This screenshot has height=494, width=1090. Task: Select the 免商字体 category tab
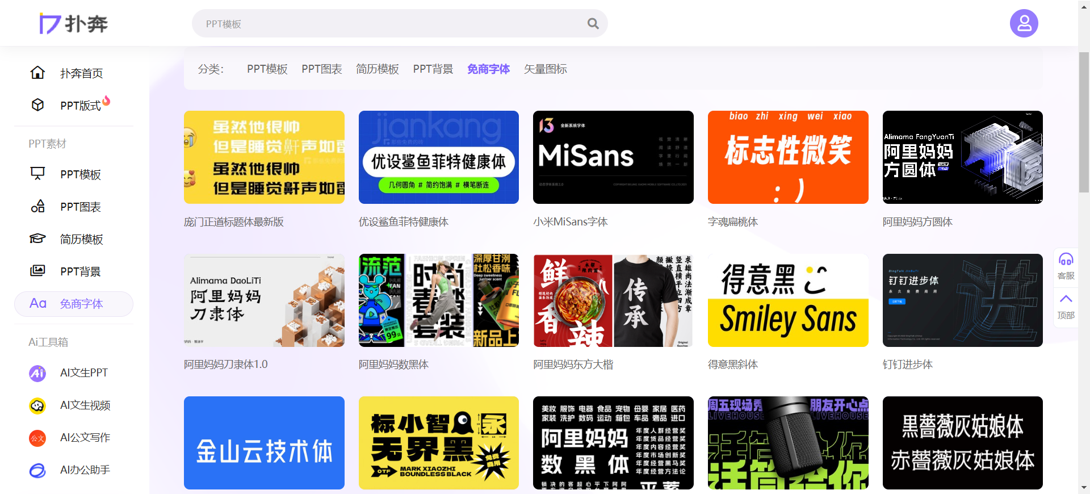488,69
